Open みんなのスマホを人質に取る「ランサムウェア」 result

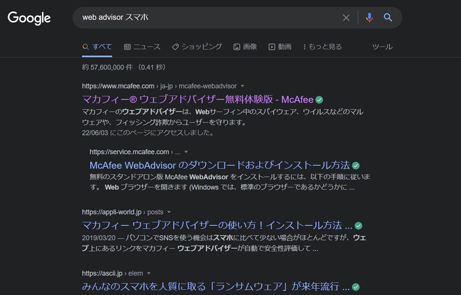click(x=216, y=286)
